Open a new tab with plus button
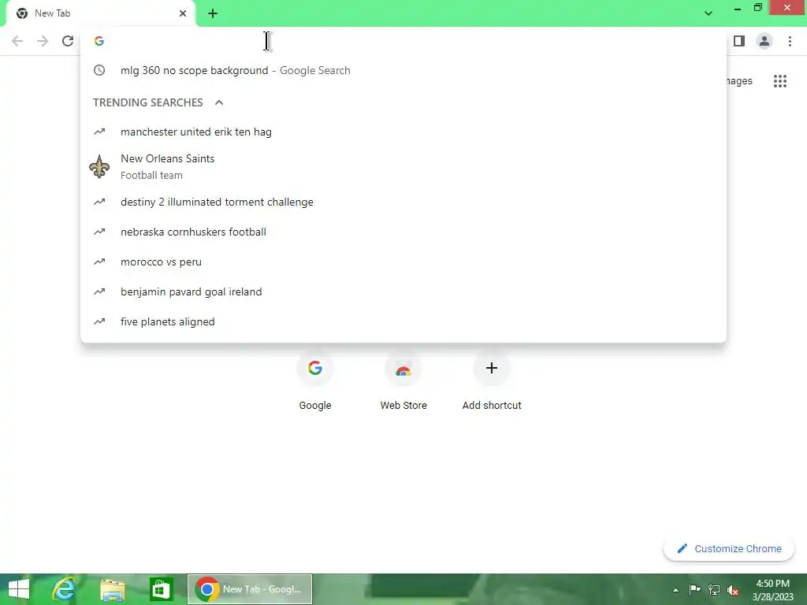 click(x=213, y=13)
